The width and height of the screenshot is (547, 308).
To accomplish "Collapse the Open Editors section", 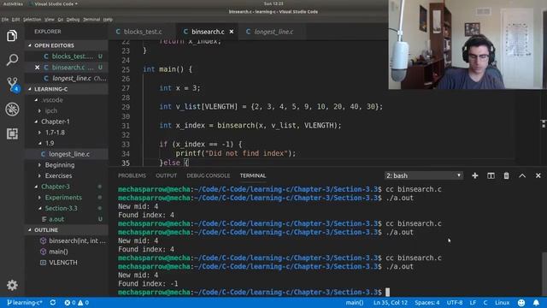I will pyautogui.click(x=67, y=45).
